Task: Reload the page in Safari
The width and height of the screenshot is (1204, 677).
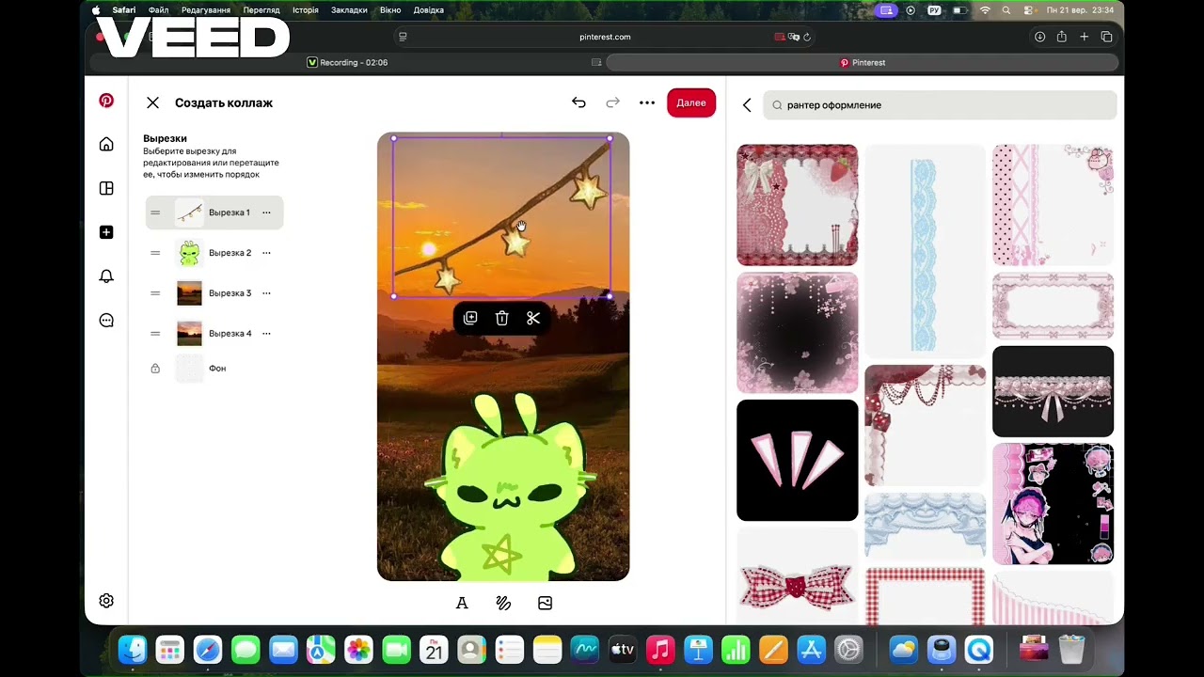Action: pyautogui.click(x=807, y=37)
